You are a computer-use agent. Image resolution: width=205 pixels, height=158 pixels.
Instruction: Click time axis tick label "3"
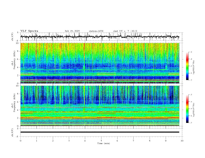click(69, 141)
